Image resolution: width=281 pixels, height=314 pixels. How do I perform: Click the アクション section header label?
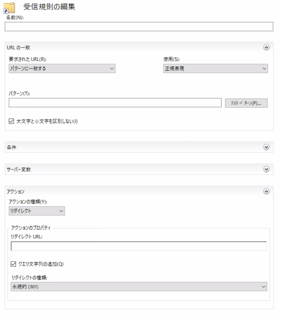pos(16,192)
